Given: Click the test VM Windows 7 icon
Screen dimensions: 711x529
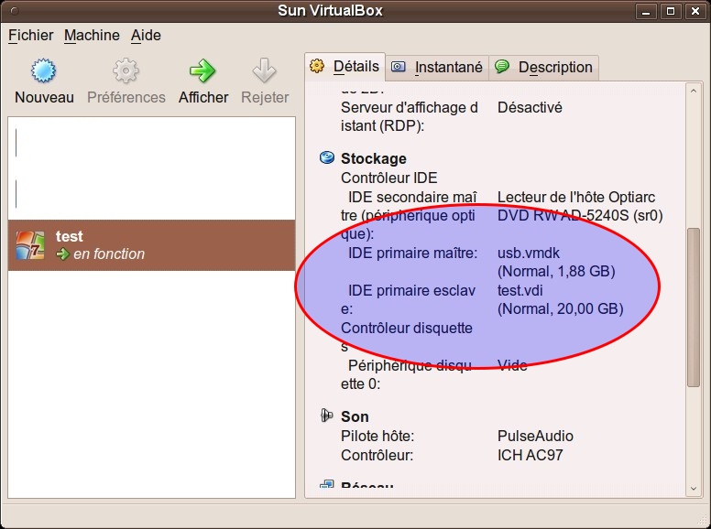Looking at the screenshot, I should [x=30, y=245].
